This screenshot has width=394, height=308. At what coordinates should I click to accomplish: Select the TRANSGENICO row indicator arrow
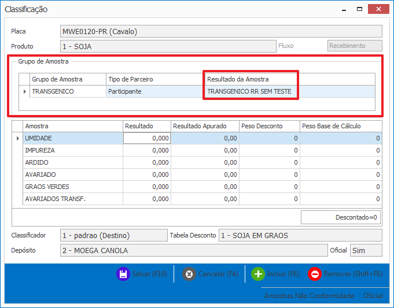coord(24,91)
